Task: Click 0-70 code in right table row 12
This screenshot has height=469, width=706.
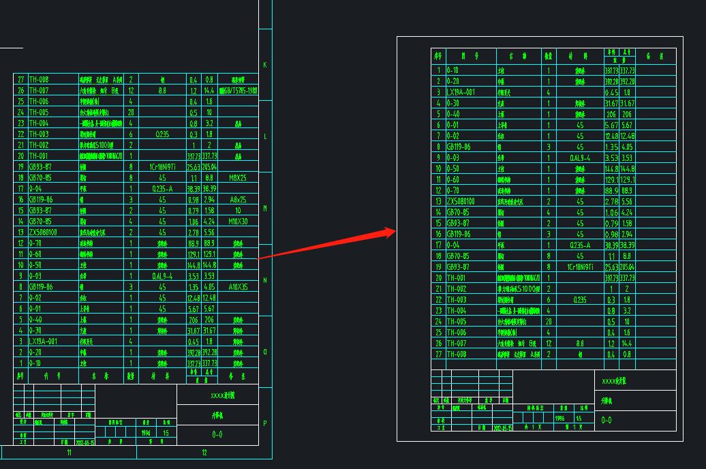Action: click(x=453, y=190)
